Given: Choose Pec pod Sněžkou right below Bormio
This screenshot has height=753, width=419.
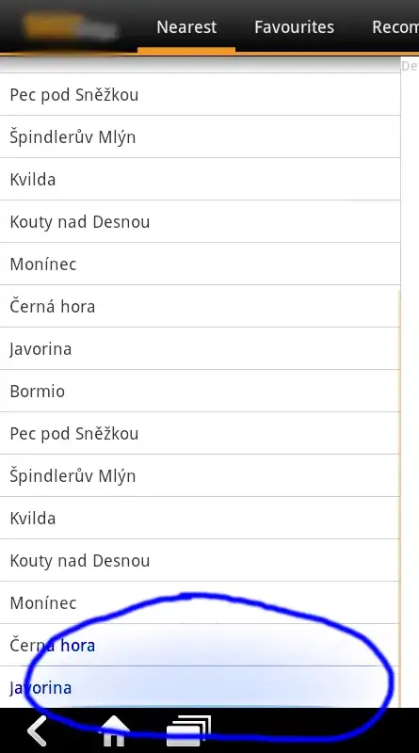Looking at the screenshot, I should (x=200, y=433).
